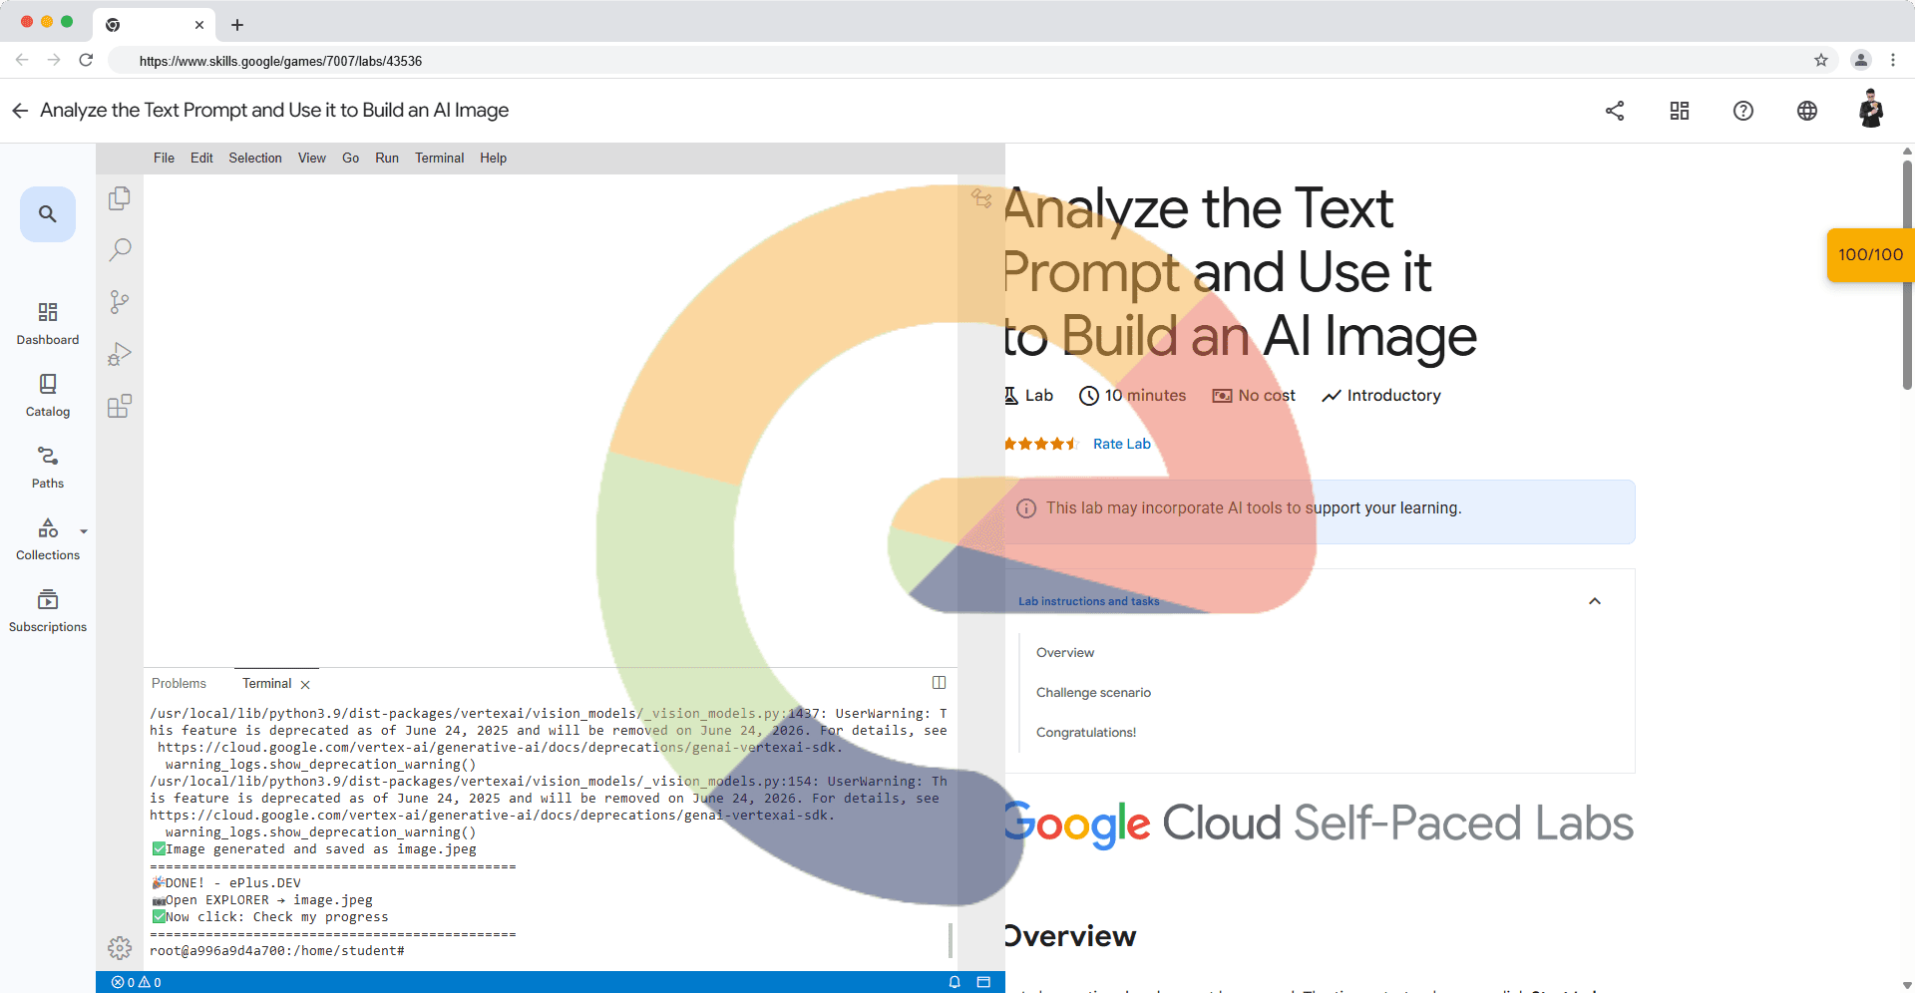Select the Terminal panel tab
Screen dimensions: 1915x993
(x=267, y=684)
